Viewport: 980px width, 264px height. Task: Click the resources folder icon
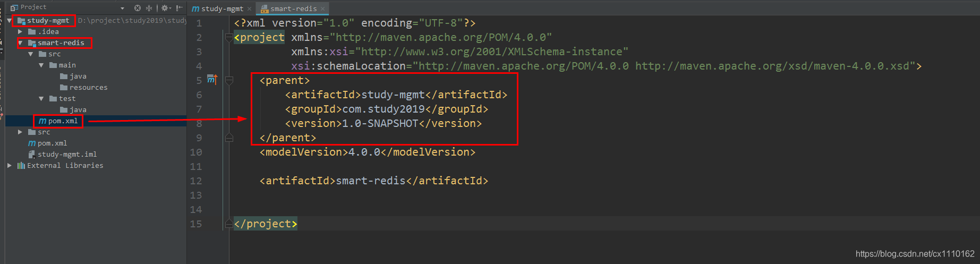64,88
